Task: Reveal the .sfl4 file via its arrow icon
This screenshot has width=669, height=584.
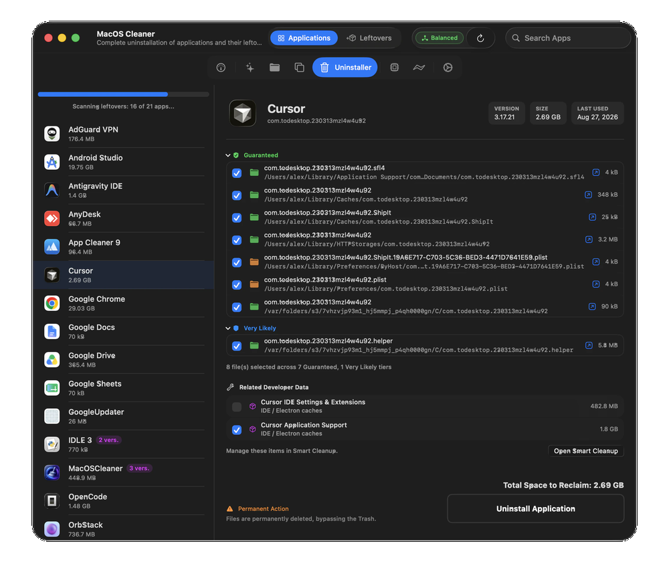Action: pyautogui.click(x=595, y=173)
